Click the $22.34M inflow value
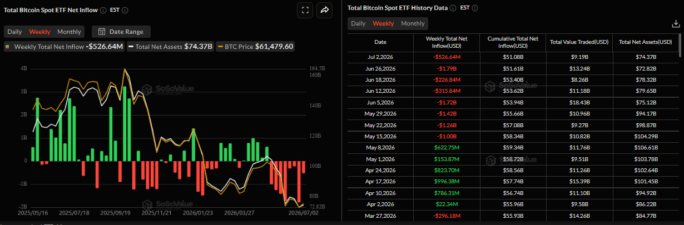 coord(446,205)
